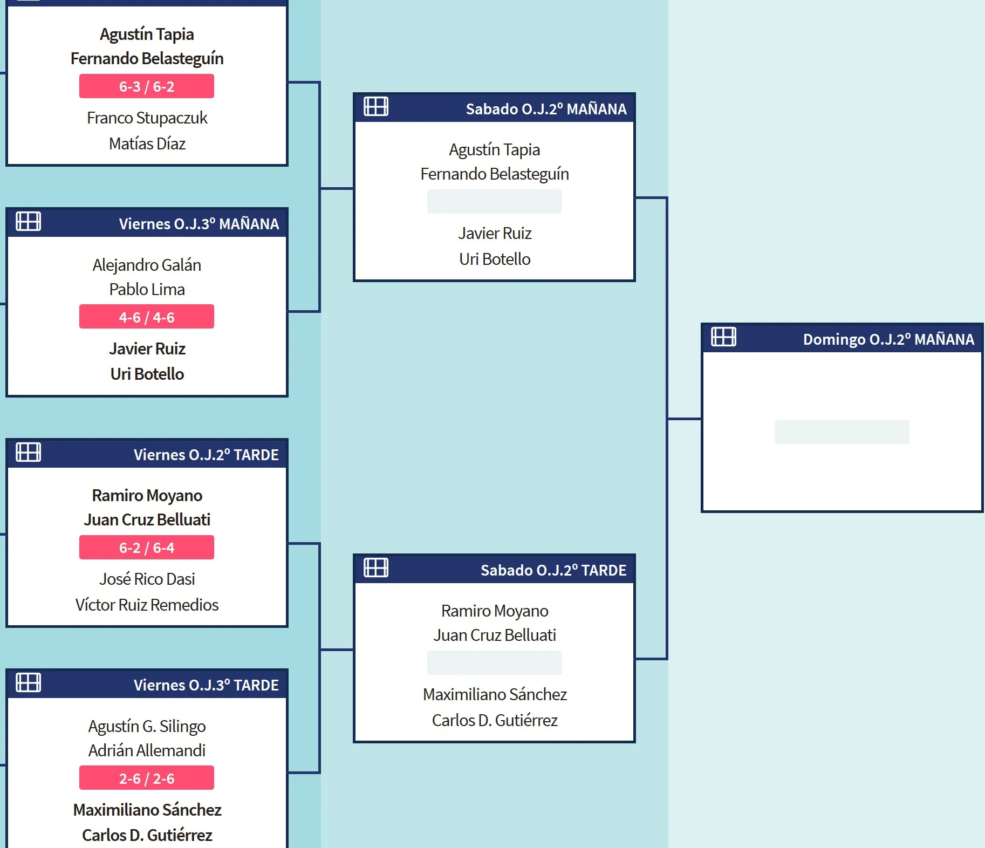
Task: Click the 6-3 / 6-2 score badge
Action: pyautogui.click(x=147, y=86)
